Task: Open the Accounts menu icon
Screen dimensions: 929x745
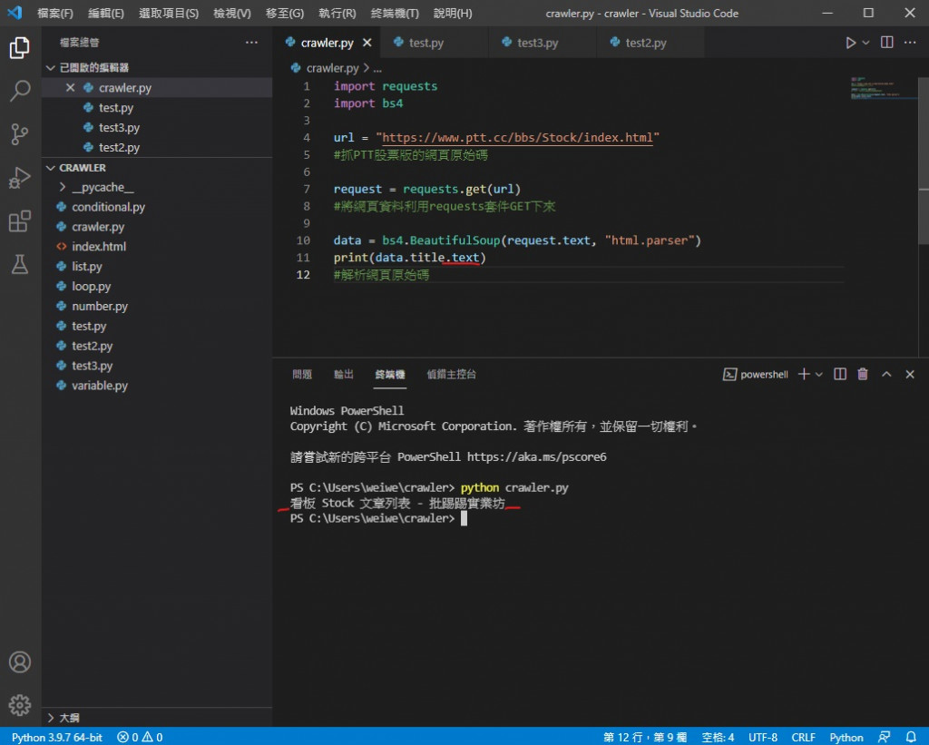Action: 20,662
